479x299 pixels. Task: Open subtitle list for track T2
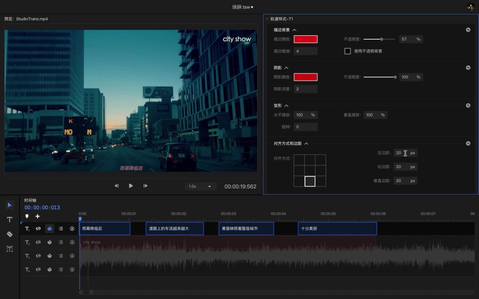61,242
